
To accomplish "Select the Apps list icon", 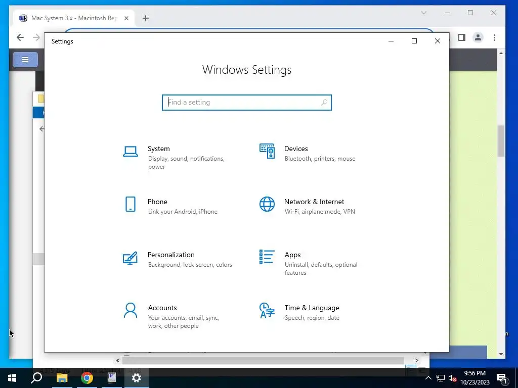I will pos(267,257).
